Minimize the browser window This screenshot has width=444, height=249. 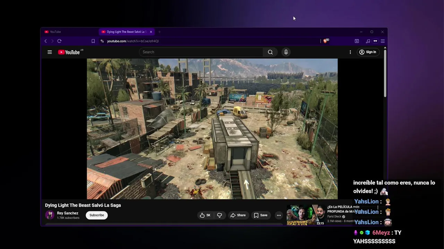pyautogui.click(x=361, y=32)
